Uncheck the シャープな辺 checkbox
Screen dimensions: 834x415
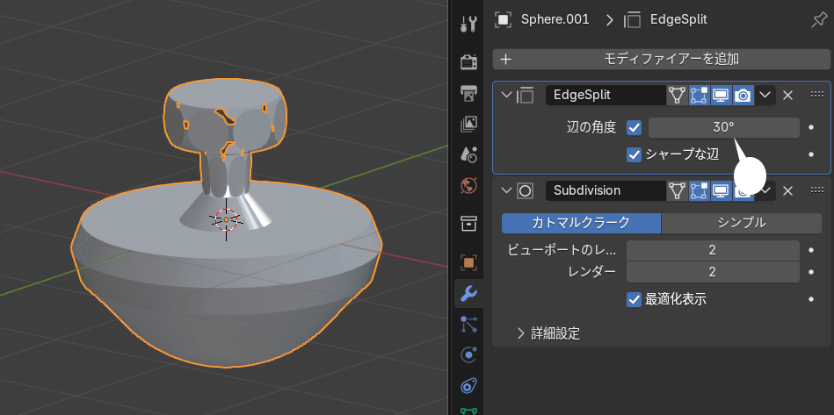tap(634, 155)
